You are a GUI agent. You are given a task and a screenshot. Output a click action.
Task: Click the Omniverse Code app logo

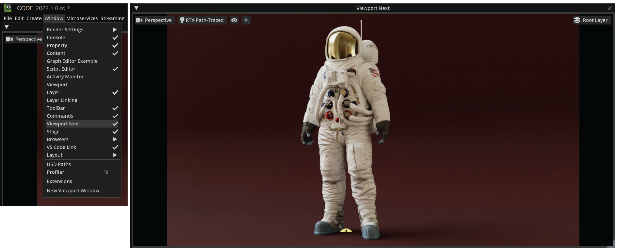click(x=8, y=8)
